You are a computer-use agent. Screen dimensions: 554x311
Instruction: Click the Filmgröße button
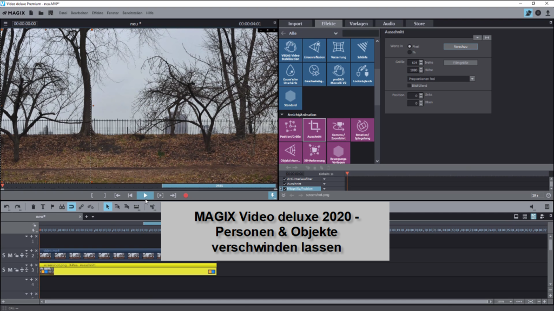click(461, 63)
